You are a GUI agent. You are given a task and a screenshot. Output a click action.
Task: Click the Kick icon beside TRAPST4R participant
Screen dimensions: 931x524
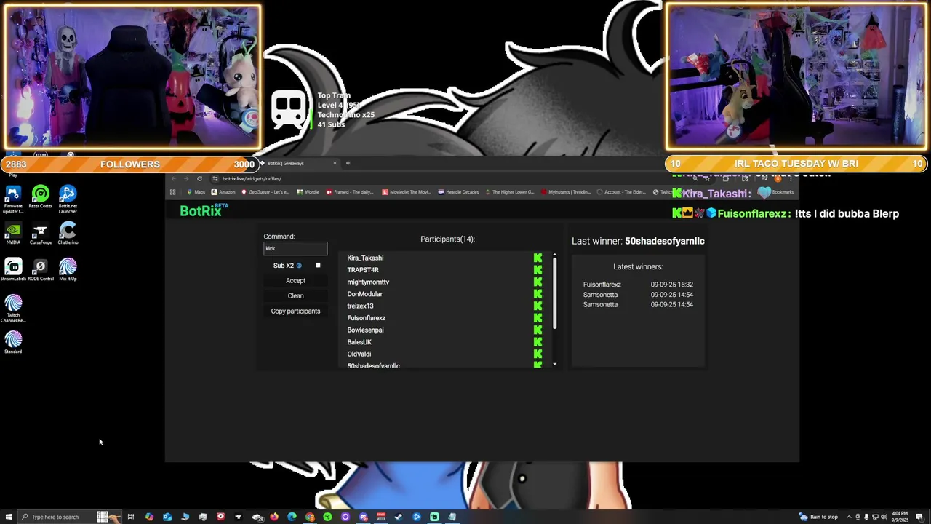point(538,270)
